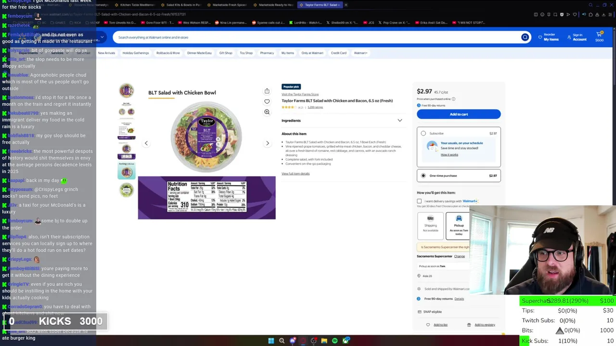Click the search magnifier button in Walmart search bar
Viewport: 616px width, 346px height.
525,37
